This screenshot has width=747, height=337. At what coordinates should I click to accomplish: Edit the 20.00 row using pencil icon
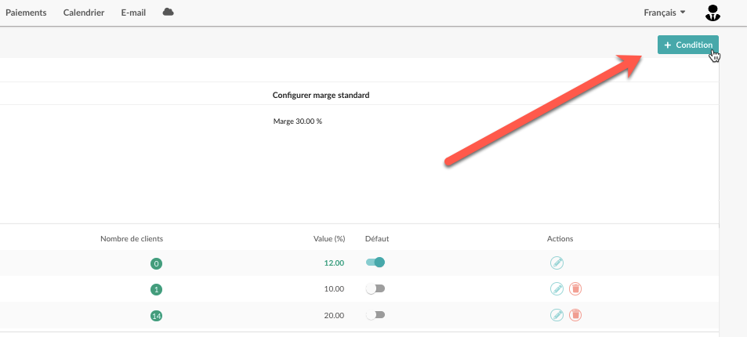557,314
